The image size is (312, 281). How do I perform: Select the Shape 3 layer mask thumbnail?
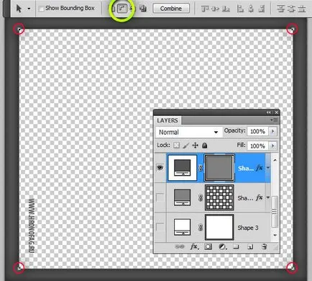(x=219, y=227)
